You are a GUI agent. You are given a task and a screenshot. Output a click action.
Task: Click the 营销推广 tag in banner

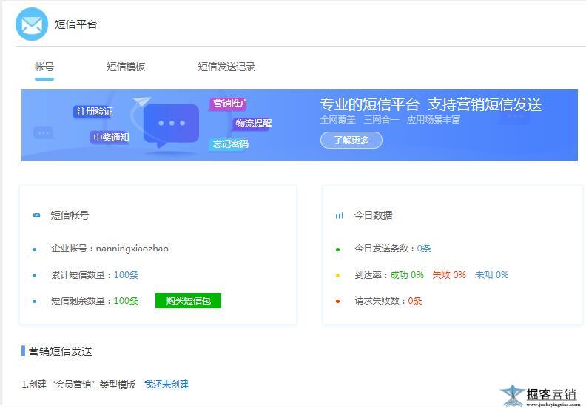(230, 104)
